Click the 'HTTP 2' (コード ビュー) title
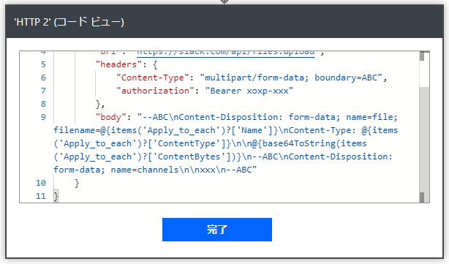The width and height of the screenshot is (449, 264). click(x=69, y=22)
